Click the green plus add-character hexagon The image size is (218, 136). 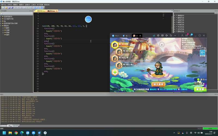(x=115, y=72)
